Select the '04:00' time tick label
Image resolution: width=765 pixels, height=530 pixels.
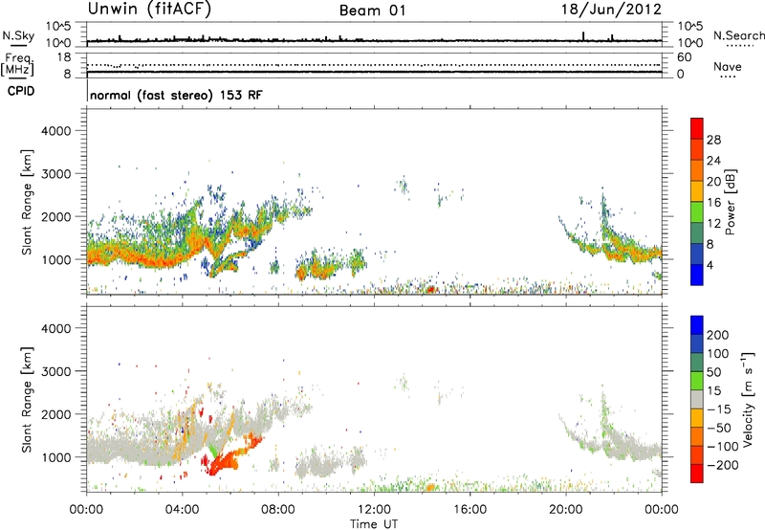point(183,510)
